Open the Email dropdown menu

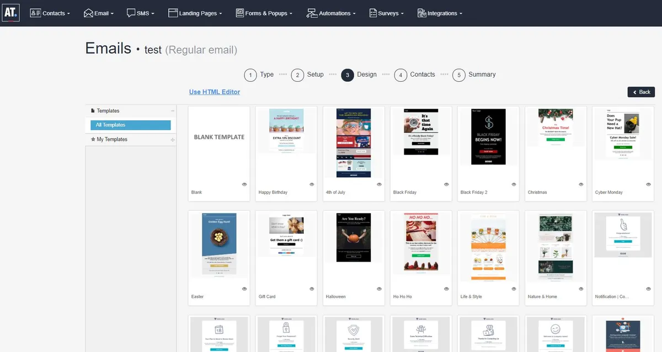pos(99,13)
